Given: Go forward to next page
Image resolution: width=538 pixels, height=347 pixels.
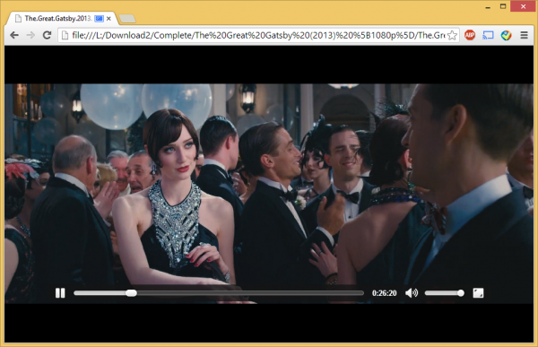Looking at the screenshot, I should click(30, 35).
